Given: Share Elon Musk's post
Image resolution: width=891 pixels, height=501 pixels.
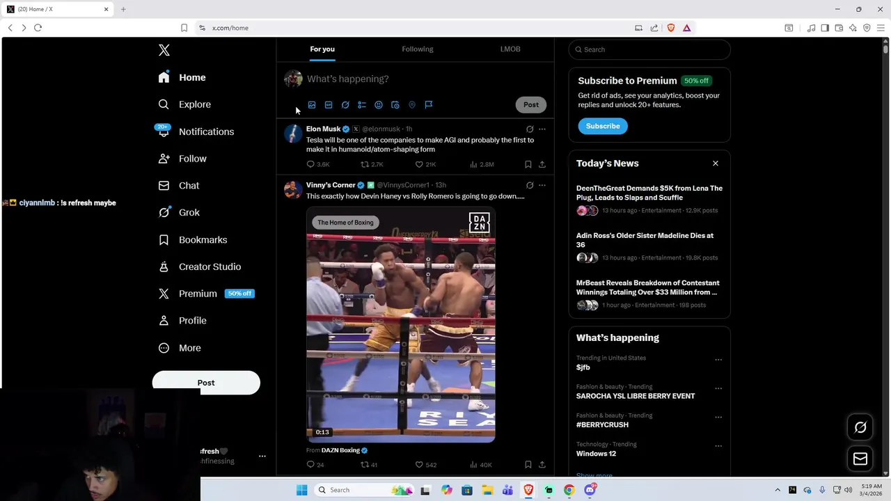Looking at the screenshot, I should pos(542,164).
